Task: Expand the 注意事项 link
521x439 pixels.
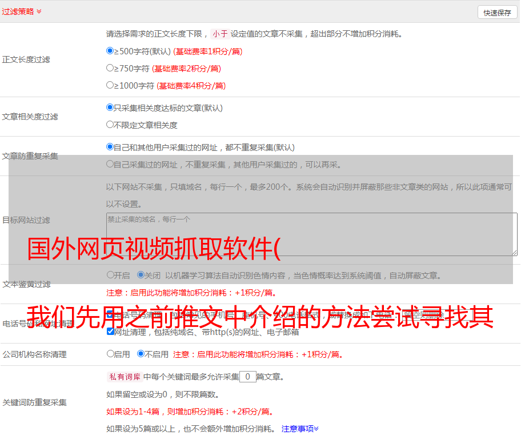Action: (300, 428)
